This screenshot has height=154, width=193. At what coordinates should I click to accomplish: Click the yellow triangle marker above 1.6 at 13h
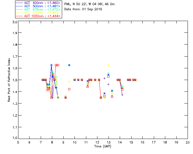[x=109, y=65]
